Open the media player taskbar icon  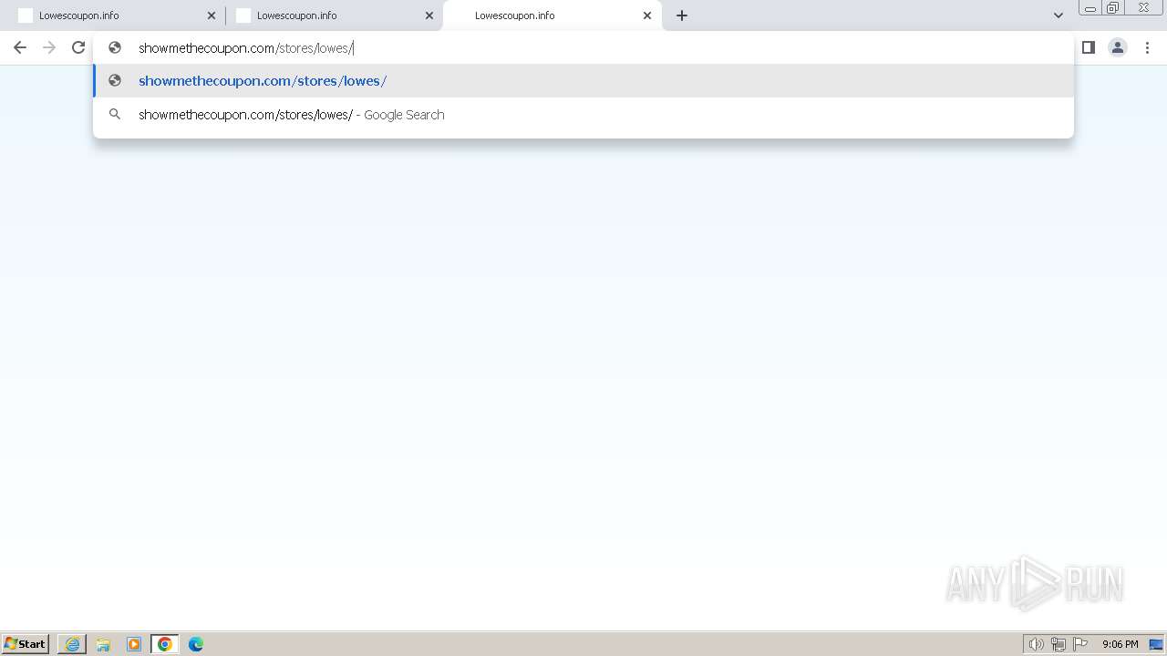click(134, 644)
